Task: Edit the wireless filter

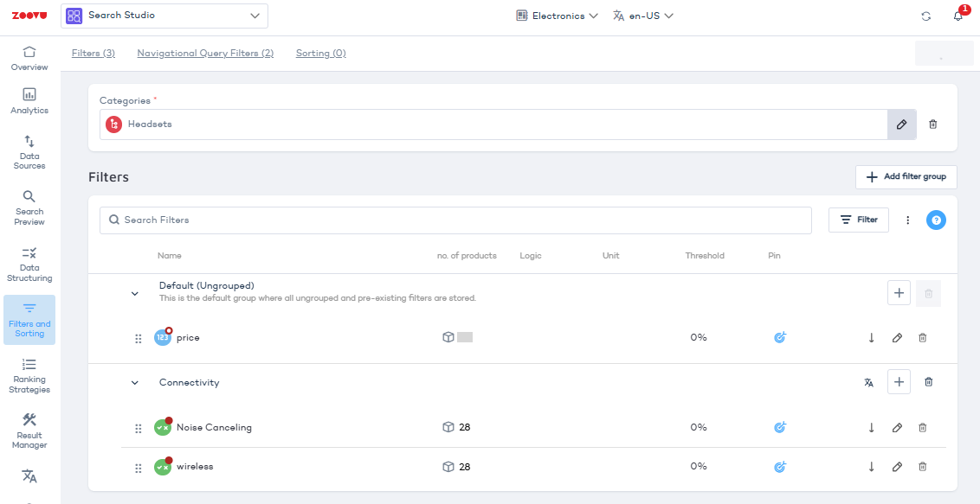Action: point(897,467)
